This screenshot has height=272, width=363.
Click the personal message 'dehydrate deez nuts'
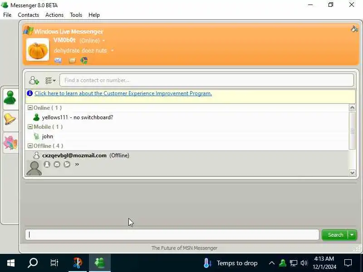[80, 50]
